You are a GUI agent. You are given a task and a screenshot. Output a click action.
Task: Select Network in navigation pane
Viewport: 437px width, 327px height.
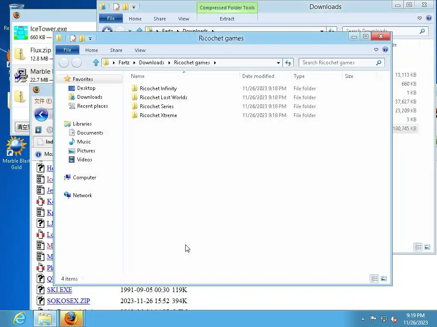pyautogui.click(x=82, y=195)
